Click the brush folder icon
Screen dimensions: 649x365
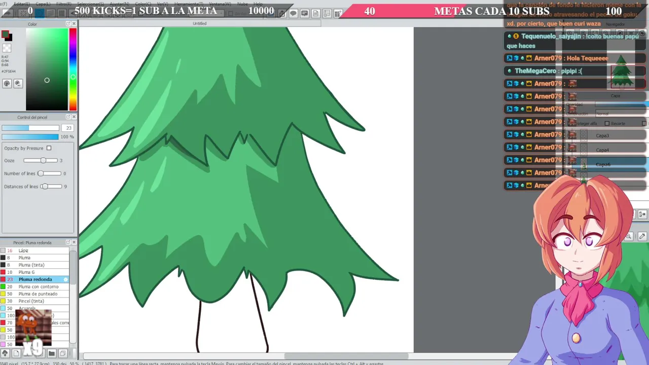click(51, 353)
